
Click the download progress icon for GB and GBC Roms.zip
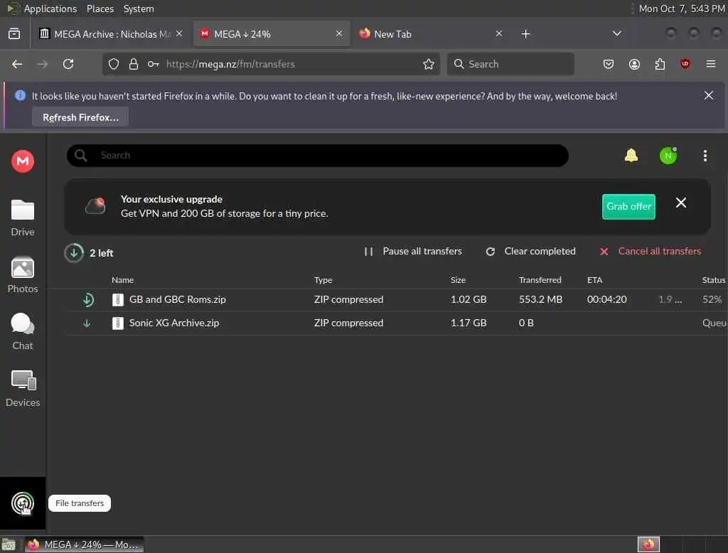click(87, 299)
